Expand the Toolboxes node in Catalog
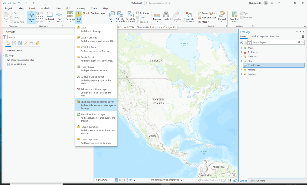This screenshot has width=307, height=185. [x=241, y=52]
